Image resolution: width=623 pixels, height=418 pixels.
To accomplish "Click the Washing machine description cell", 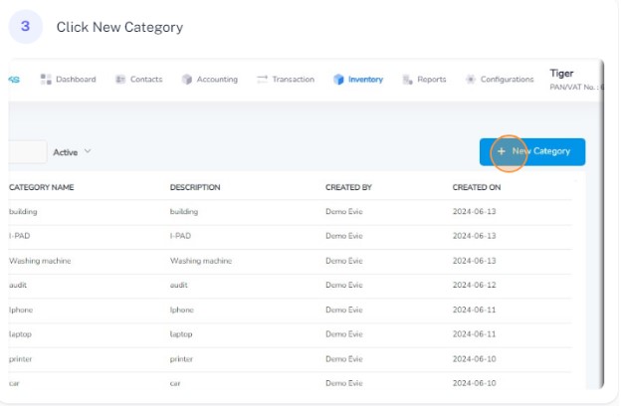I will 201,261.
